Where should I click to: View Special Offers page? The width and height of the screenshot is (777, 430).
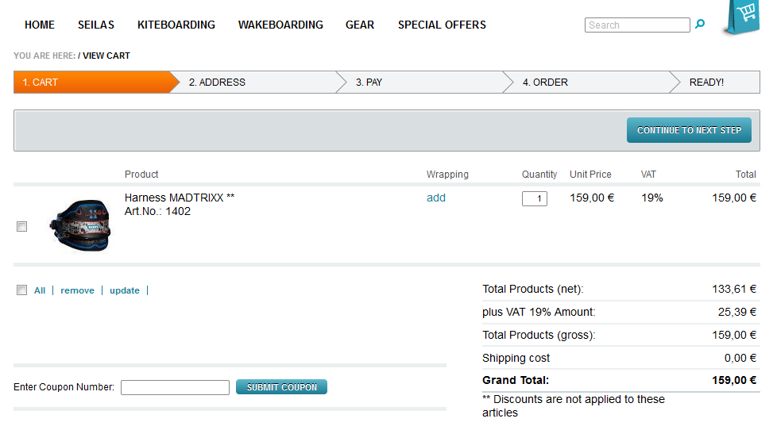pos(442,25)
